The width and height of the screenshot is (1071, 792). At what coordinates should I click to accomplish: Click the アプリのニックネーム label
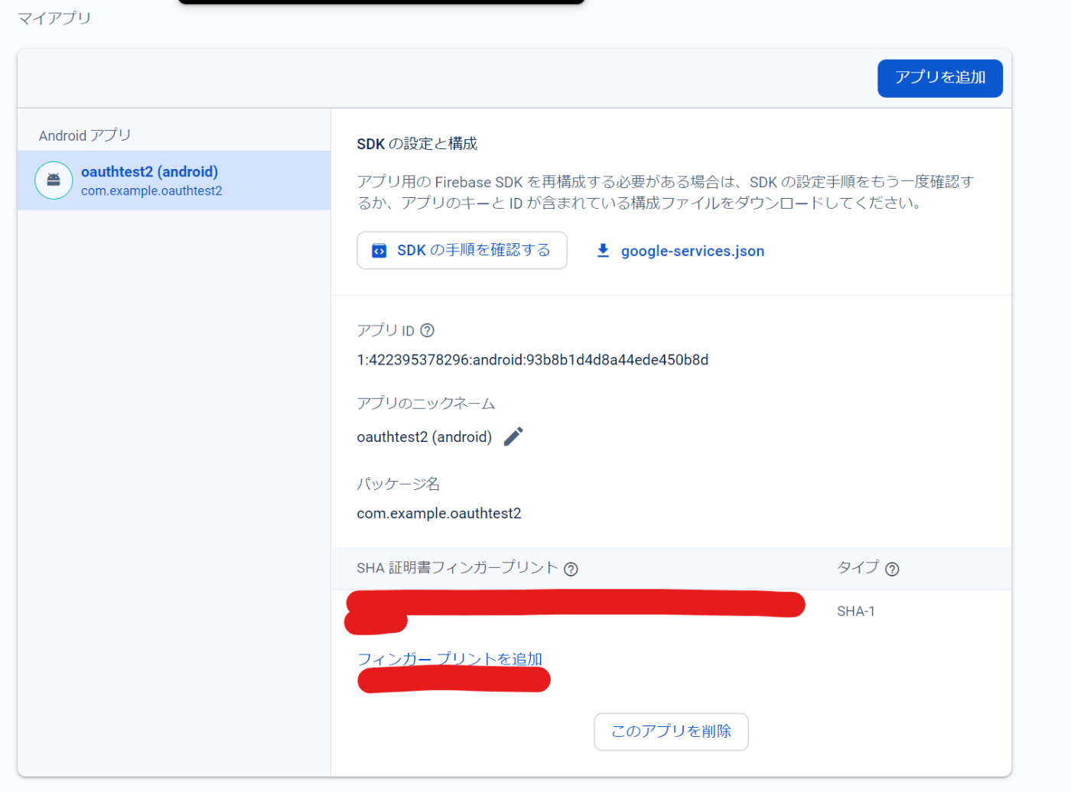(x=426, y=404)
